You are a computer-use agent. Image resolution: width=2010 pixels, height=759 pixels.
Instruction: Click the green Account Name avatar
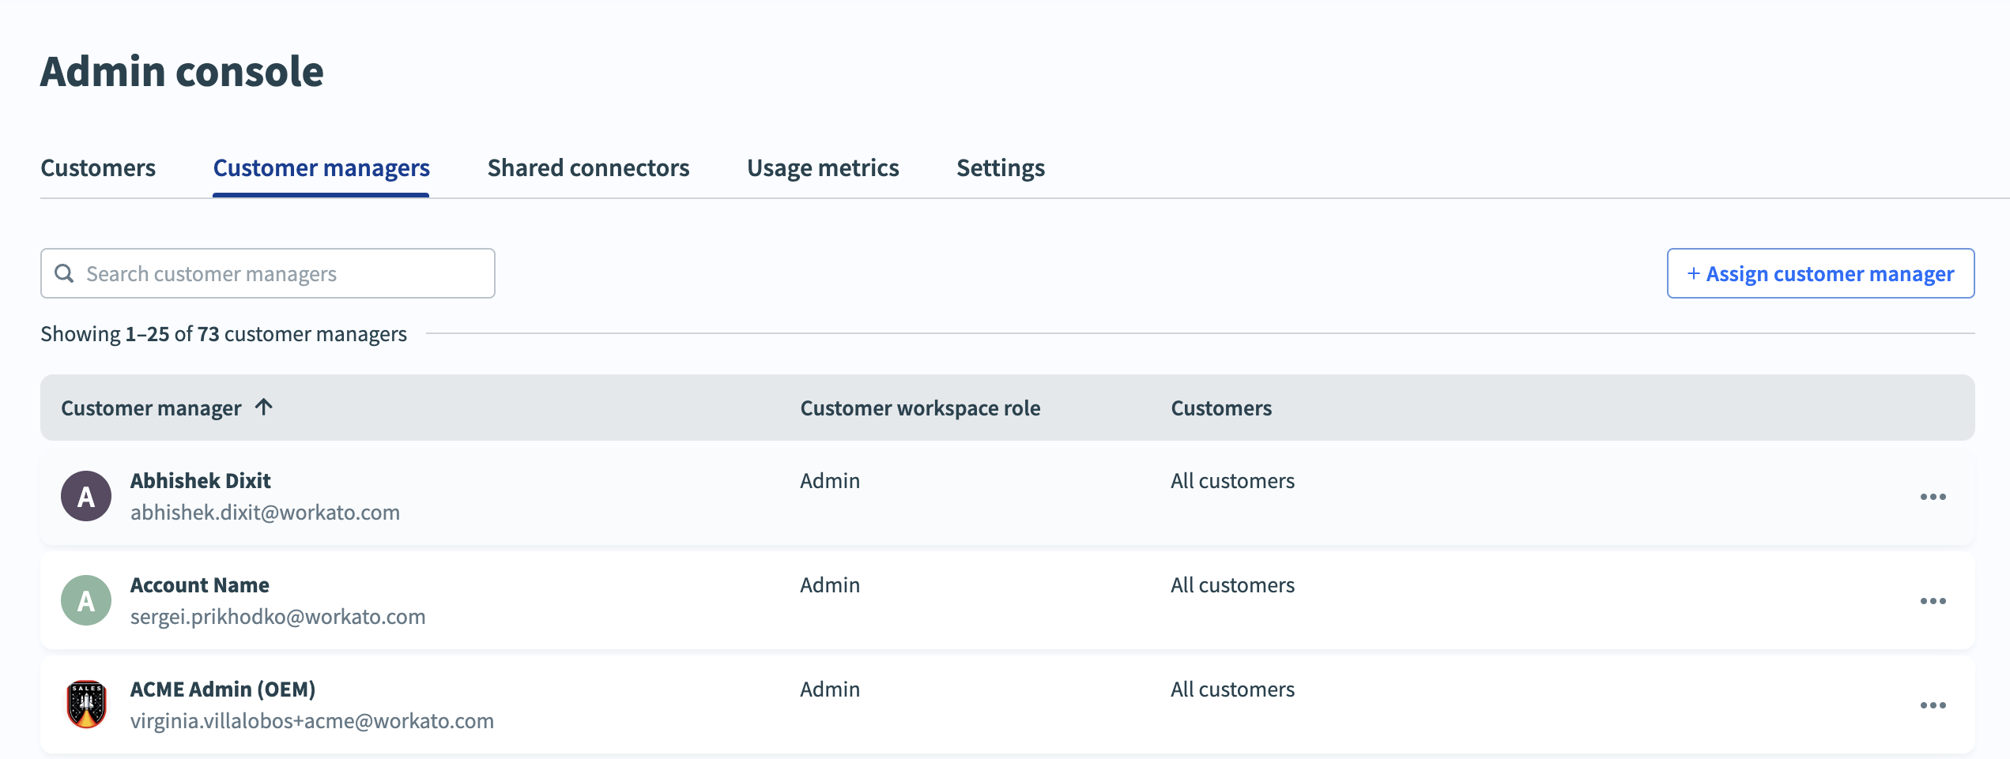[86, 600]
